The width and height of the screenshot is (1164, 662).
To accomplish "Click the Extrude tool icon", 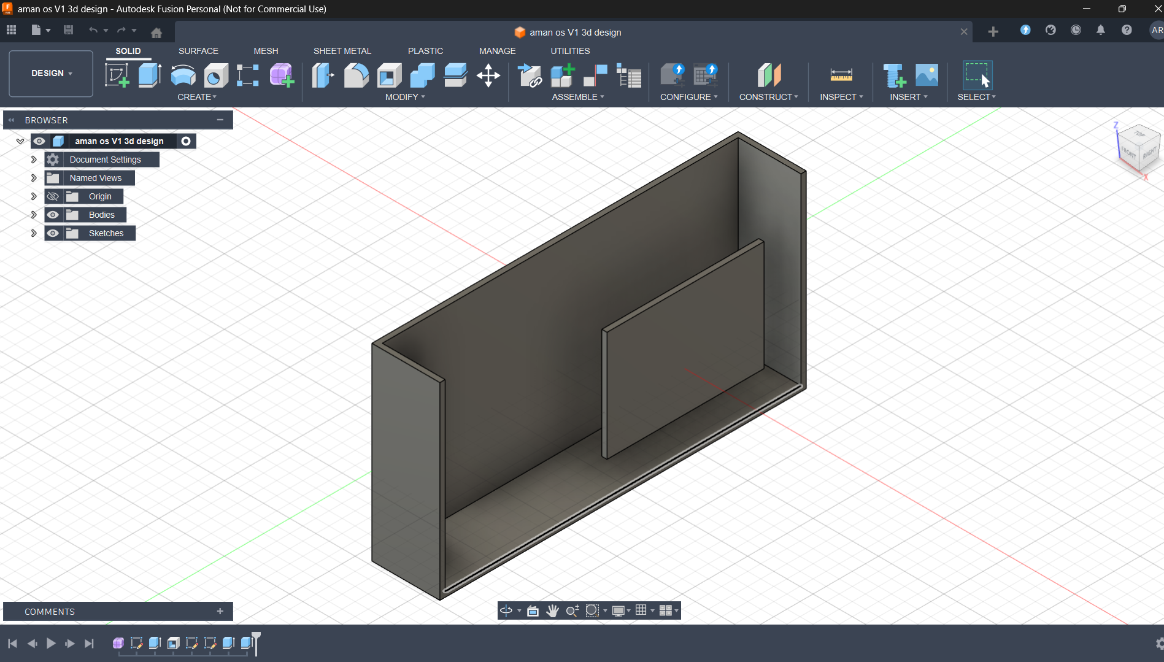I will [150, 75].
